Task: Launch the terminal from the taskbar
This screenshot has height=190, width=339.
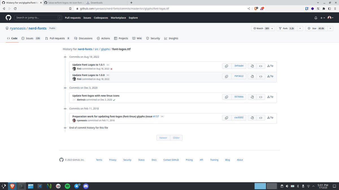Action: (x=21, y=186)
